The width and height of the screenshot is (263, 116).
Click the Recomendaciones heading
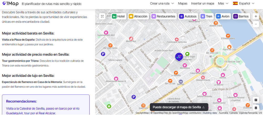click(x=21, y=101)
